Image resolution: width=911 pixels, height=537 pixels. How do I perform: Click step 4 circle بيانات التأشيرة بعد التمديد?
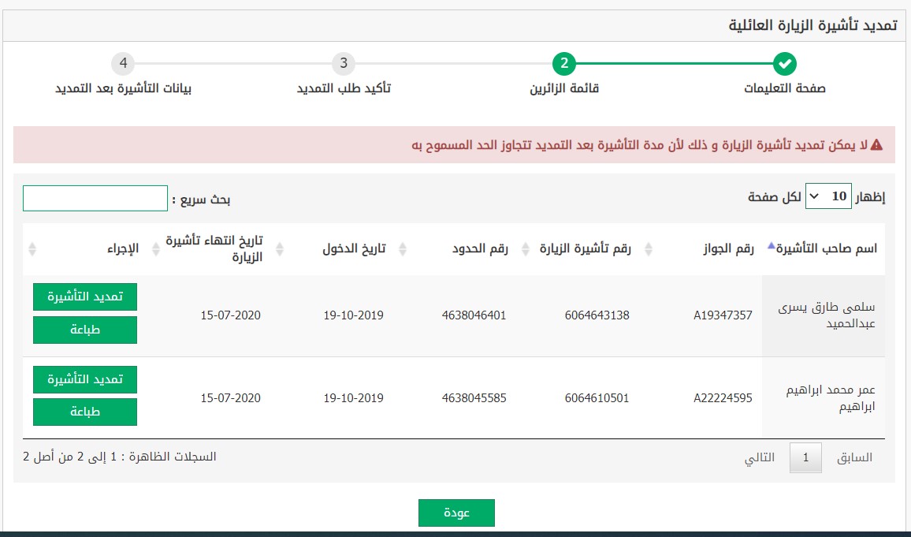123,64
